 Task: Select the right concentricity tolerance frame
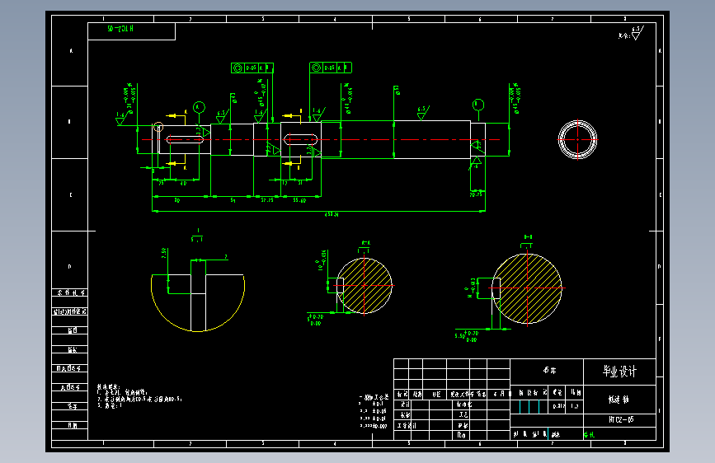(x=331, y=68)
